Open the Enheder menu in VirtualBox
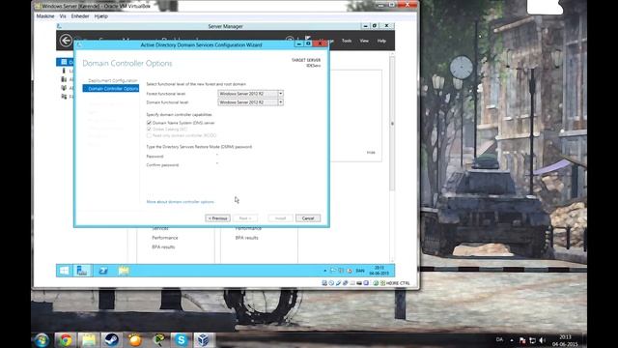 click(80, 16)
